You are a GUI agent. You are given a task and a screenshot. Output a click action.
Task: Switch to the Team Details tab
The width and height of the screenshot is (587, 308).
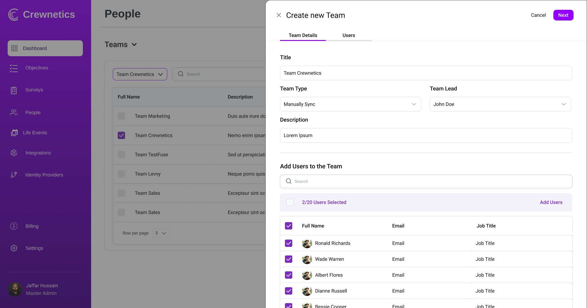click(303, 35)
